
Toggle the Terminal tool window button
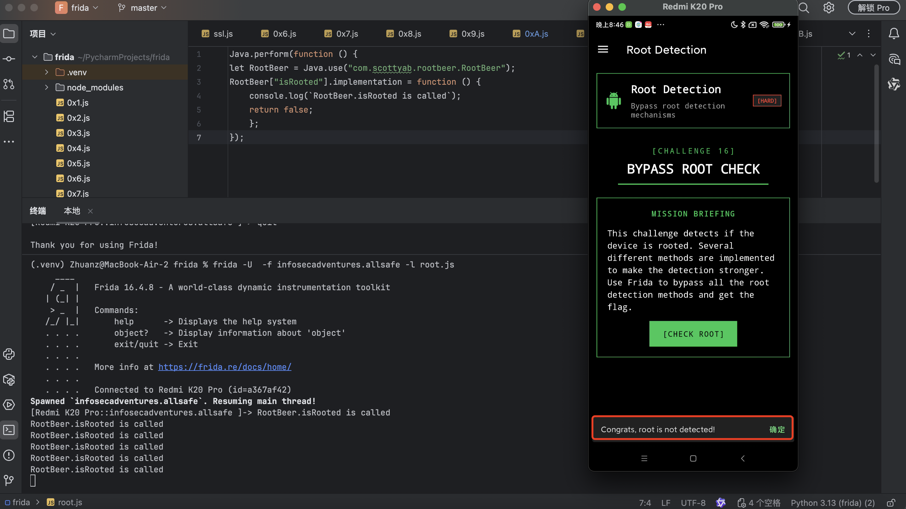tap(9, 430)
